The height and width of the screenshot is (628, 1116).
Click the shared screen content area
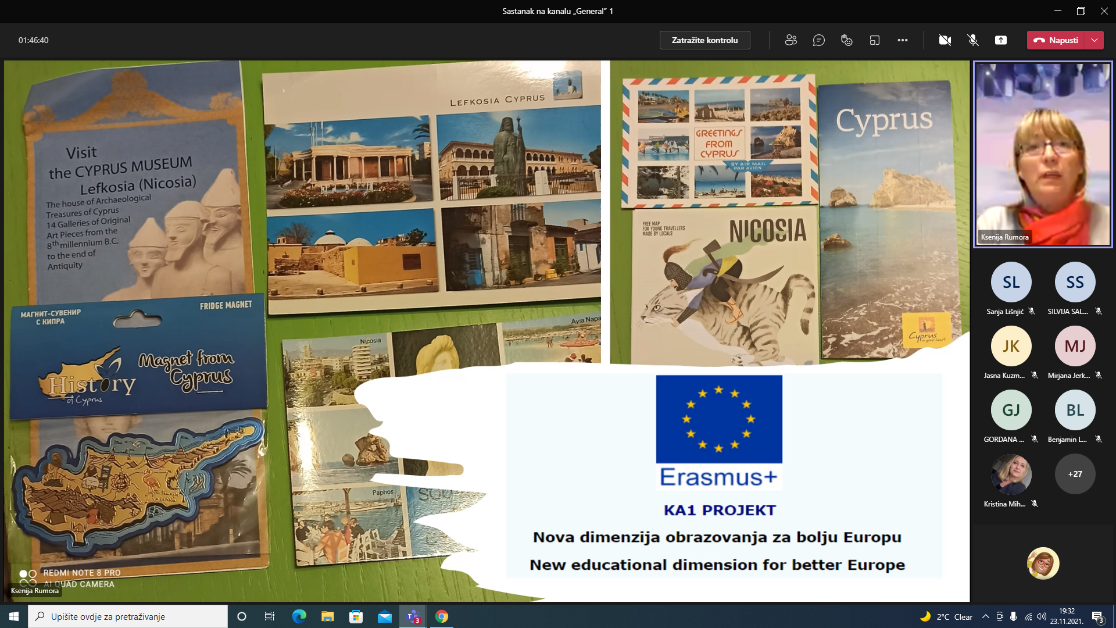(487, 331)
